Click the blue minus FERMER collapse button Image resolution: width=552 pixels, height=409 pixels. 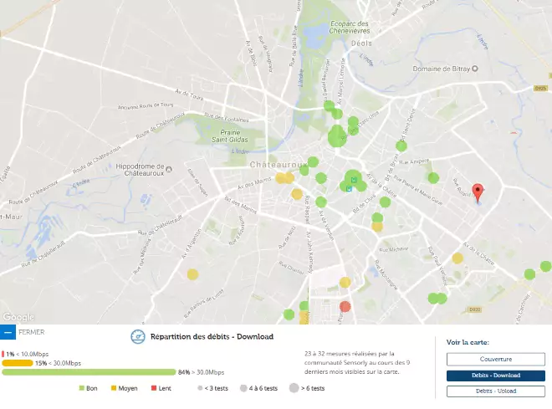[x=8, y=332]
